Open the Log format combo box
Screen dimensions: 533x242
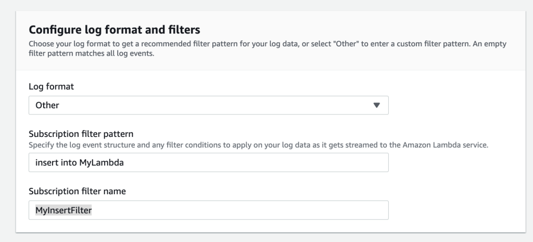click(x=208, y=105)
